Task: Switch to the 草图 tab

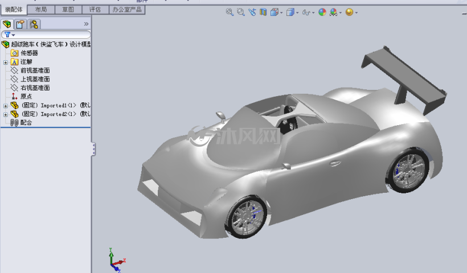Action: click(68, 10)
